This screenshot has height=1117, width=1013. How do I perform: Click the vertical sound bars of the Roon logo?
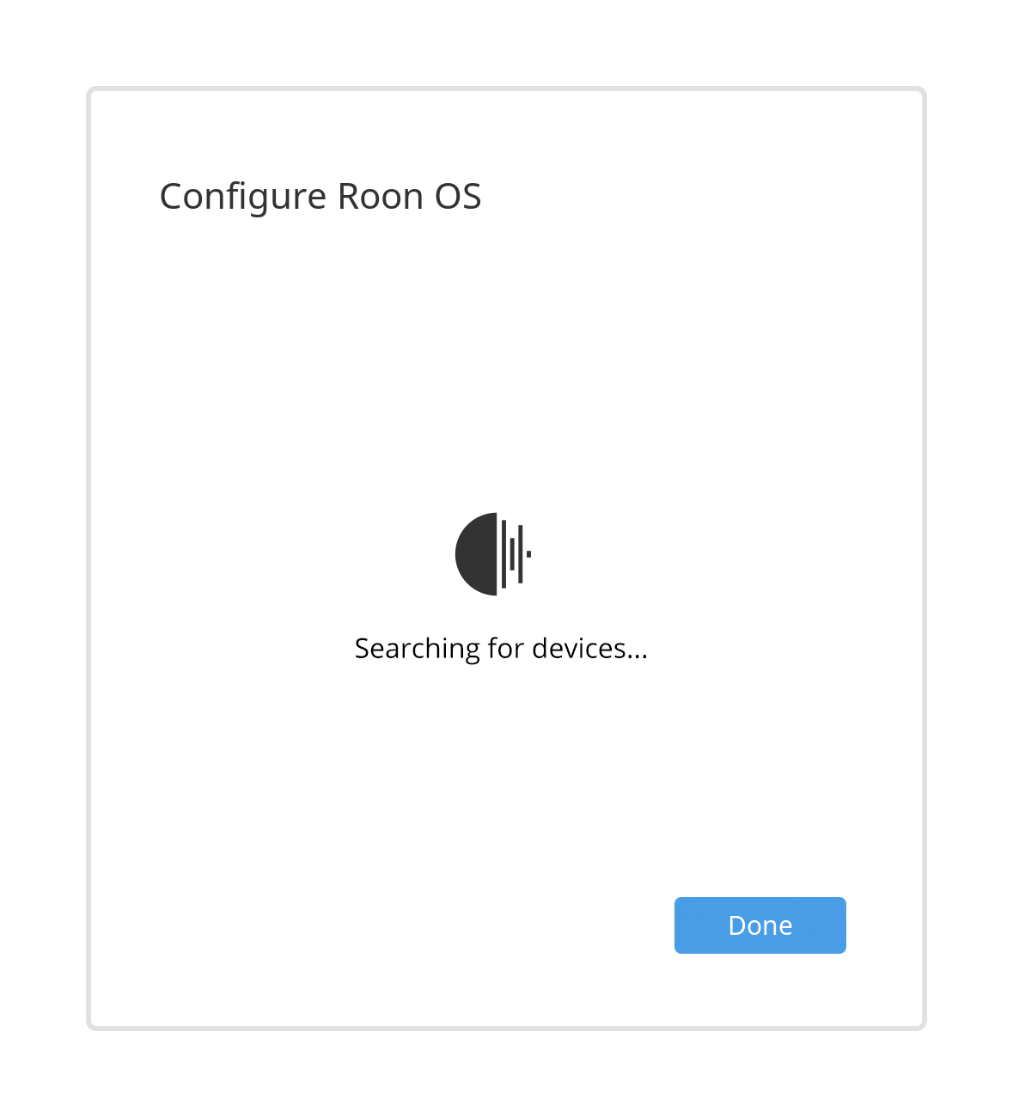(x=516, y=554)
